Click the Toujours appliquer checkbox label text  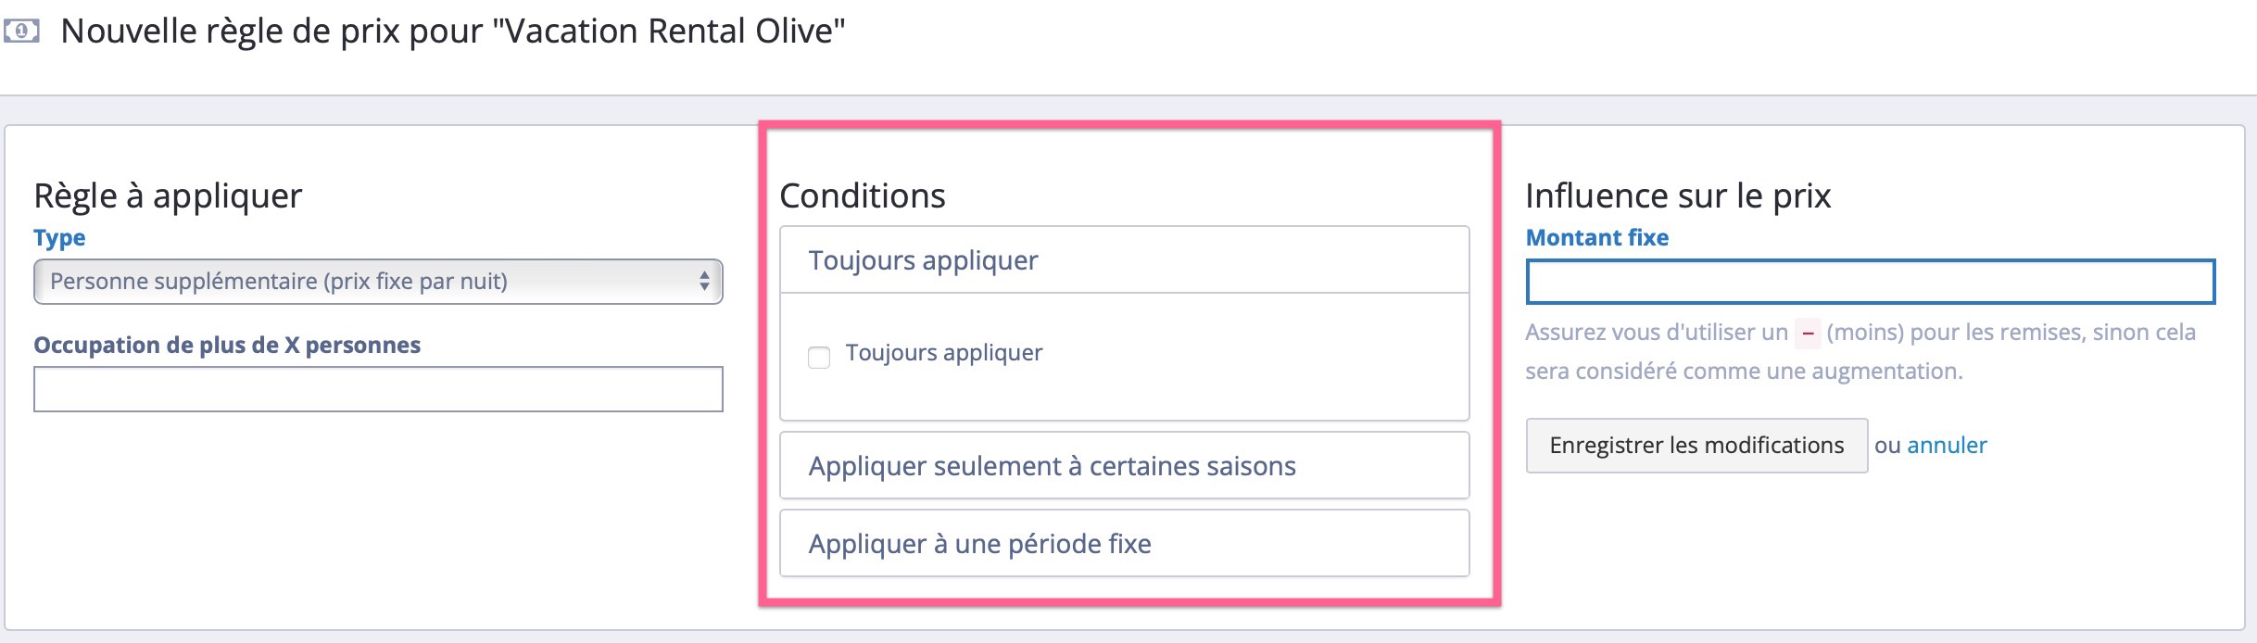(944, 353)
